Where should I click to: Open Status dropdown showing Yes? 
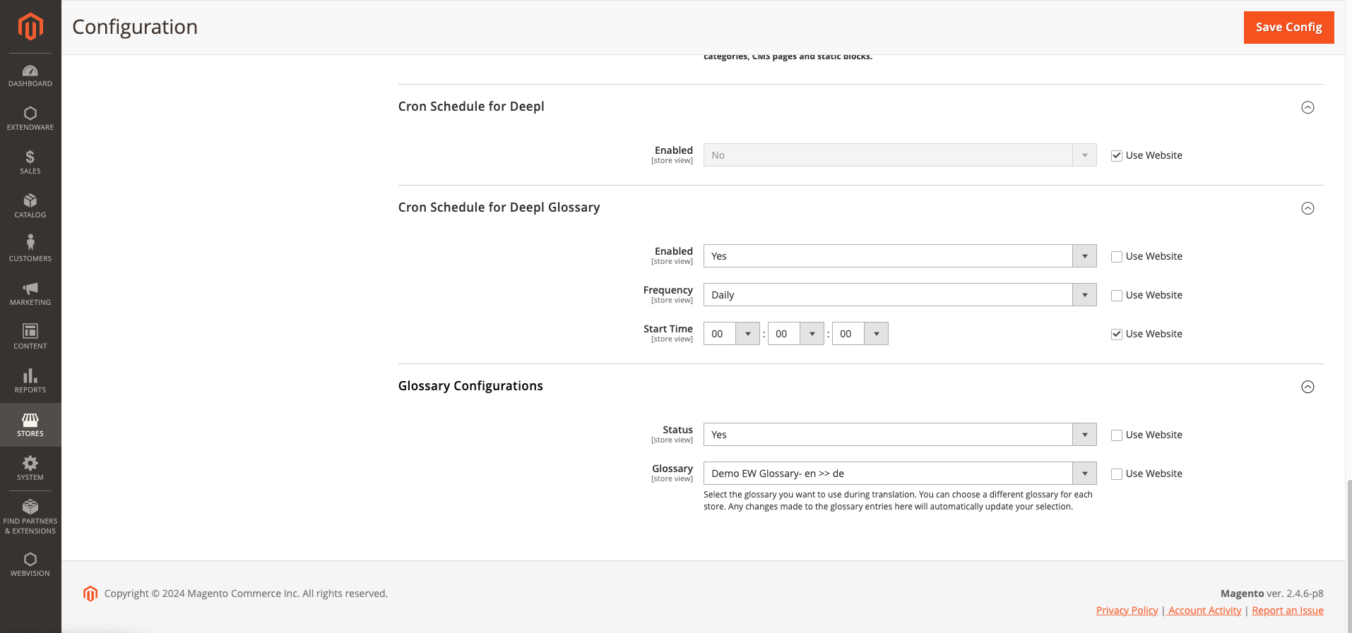[x=900, y=435]
